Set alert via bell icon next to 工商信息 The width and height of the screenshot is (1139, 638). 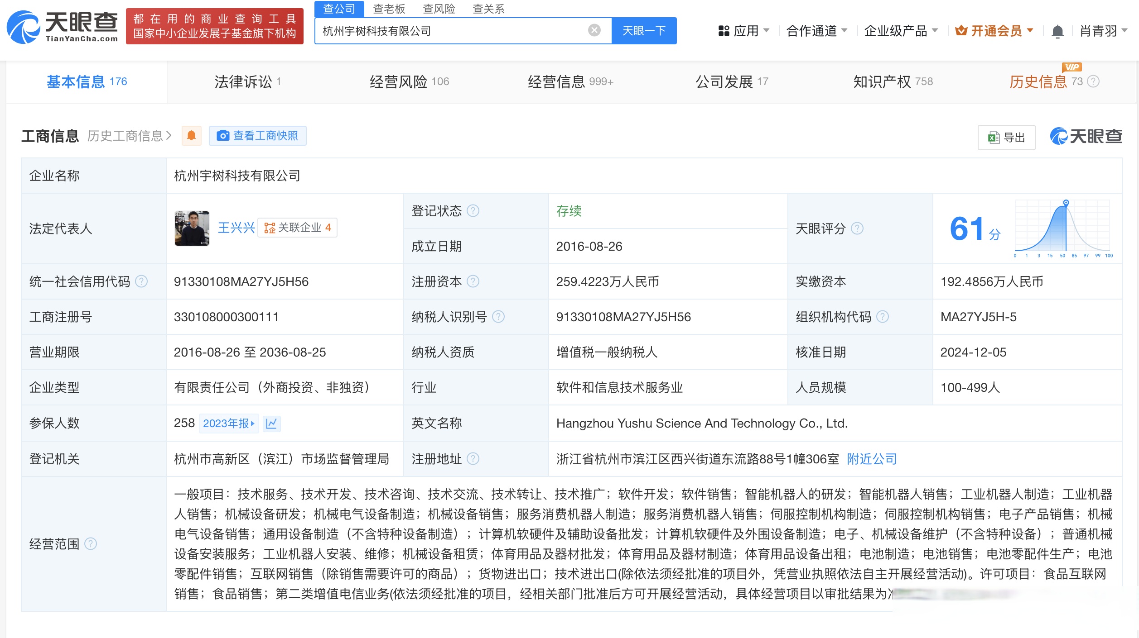(191, 135)
